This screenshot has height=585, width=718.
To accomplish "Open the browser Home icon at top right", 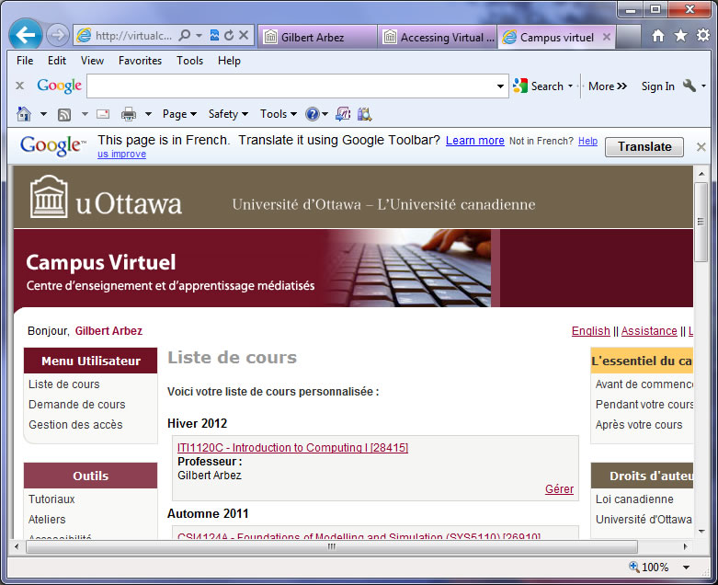I will (658, 36).
